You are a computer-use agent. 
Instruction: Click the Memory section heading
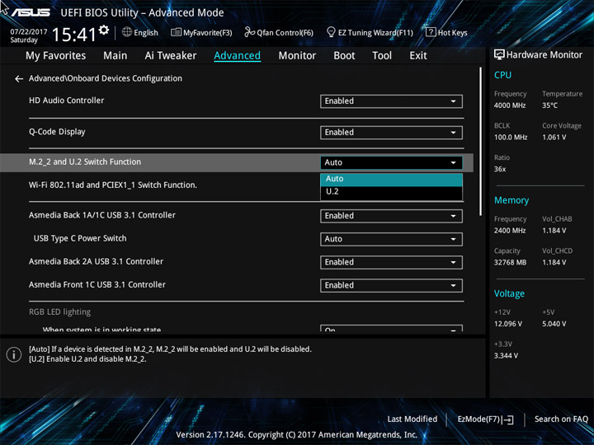coord(511,200)
